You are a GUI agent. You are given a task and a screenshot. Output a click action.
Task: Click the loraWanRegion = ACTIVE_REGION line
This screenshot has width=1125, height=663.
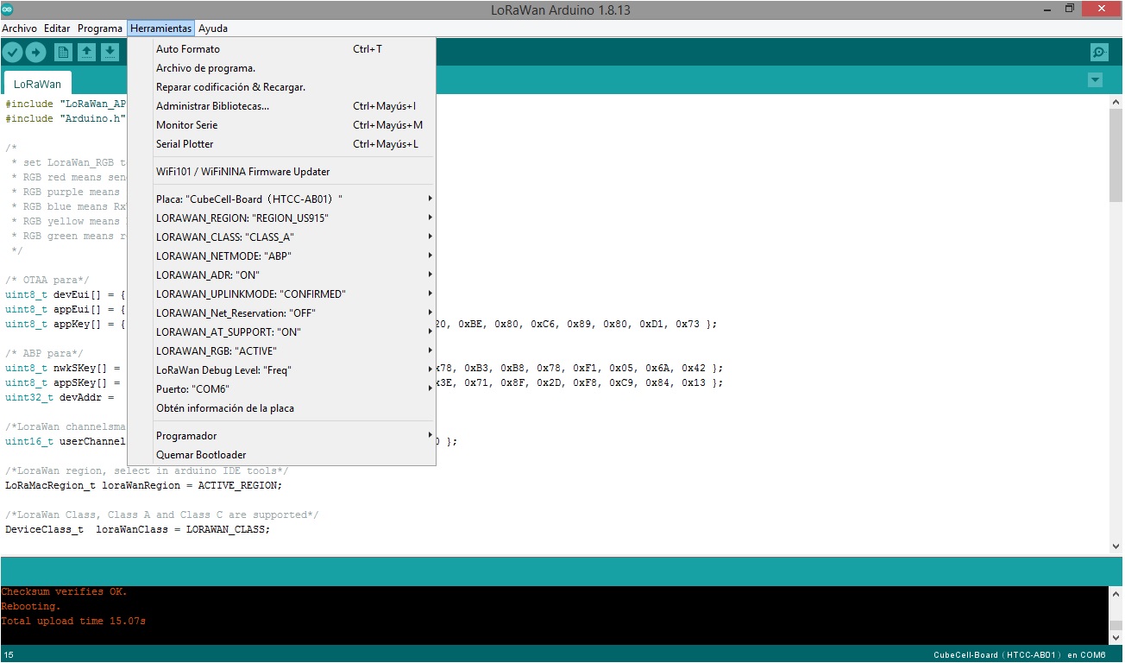(x=143, y=485)
